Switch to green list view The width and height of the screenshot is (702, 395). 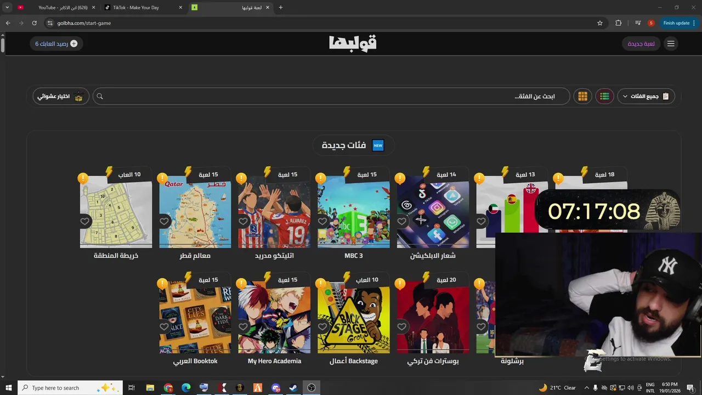pyautogui.click(x=604, y=97)
